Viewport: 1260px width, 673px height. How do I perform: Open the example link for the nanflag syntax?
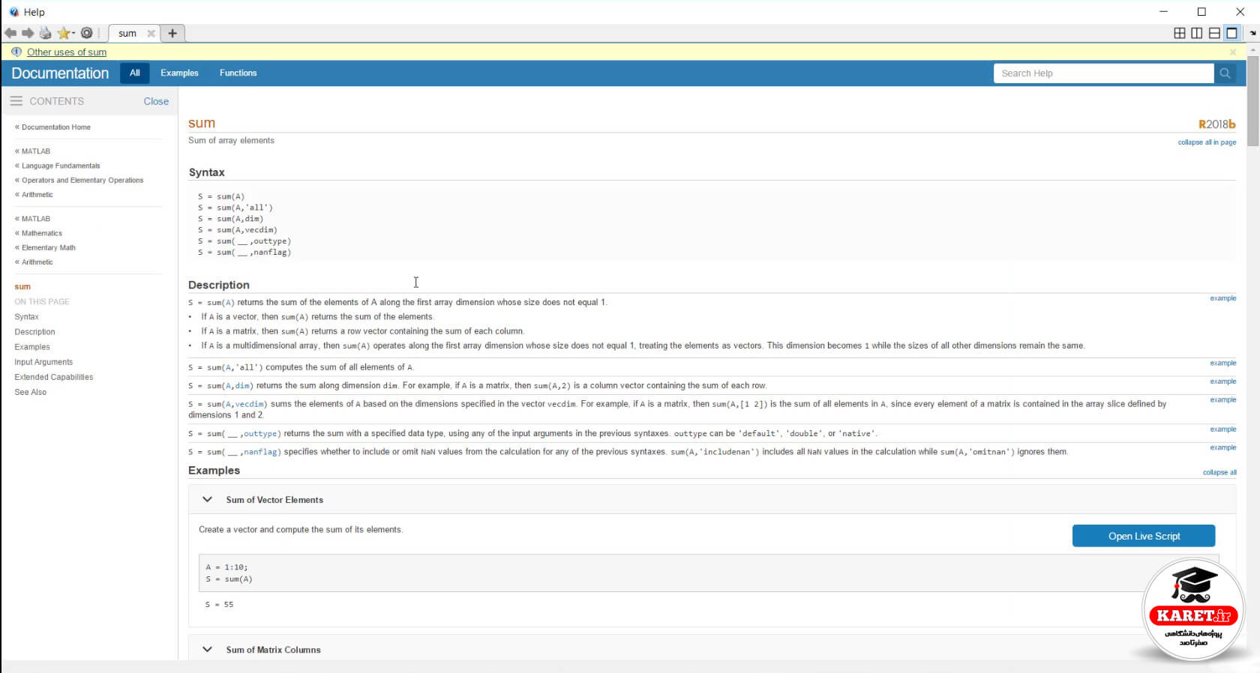pyautogui.click(x=1222, y=447)
